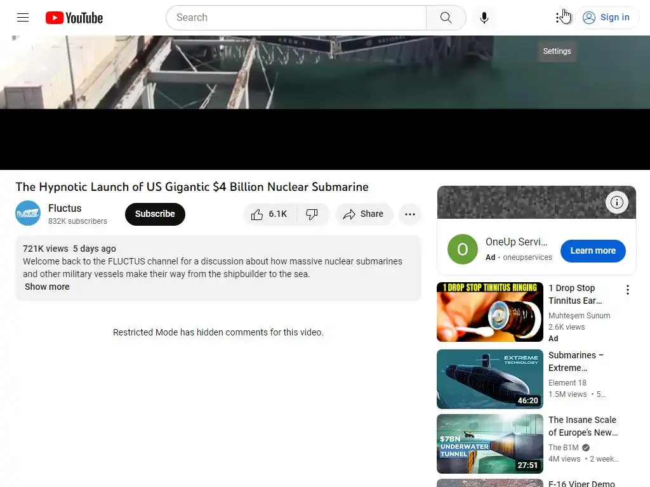Start voice search with microphone
This screenshot has width=650, height=487.
(484, 17)
